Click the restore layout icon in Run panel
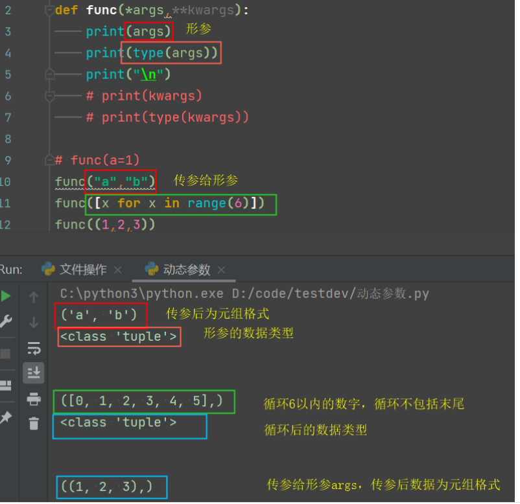Viewport: 520px width, 504px height. coord(6,386)
